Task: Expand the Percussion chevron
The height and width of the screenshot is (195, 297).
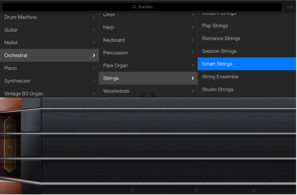Action: pyautogui.click(x=193, y=53)
